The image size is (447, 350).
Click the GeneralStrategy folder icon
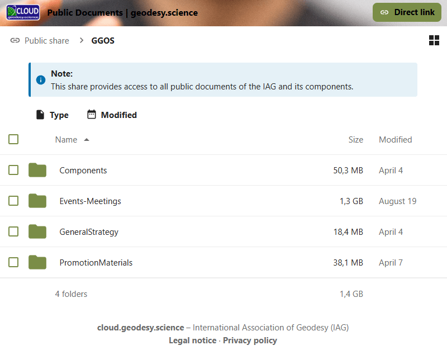(37, 231)
